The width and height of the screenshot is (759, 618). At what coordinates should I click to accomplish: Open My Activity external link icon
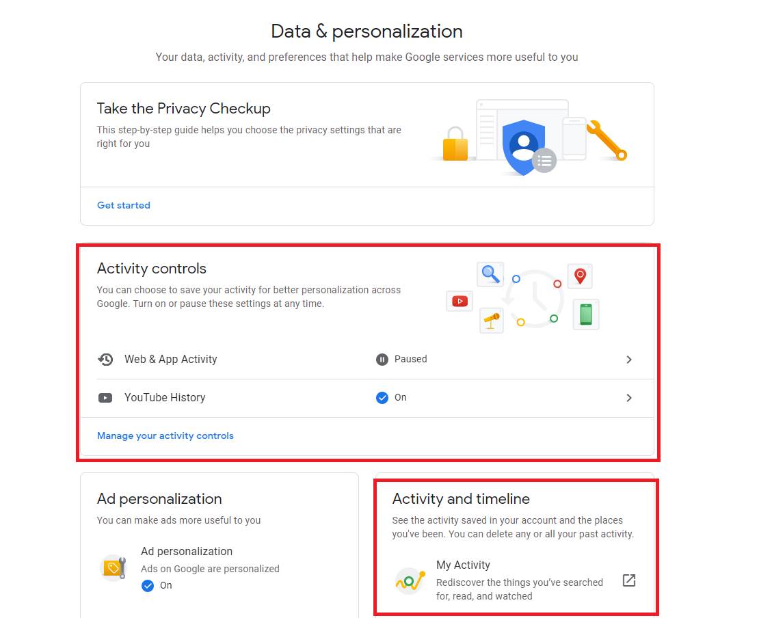pyautogui.click(x=629, y=580)
